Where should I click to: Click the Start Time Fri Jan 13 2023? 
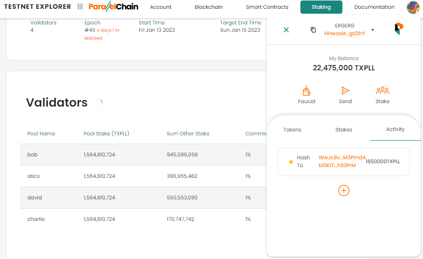(x=157, y=30)
